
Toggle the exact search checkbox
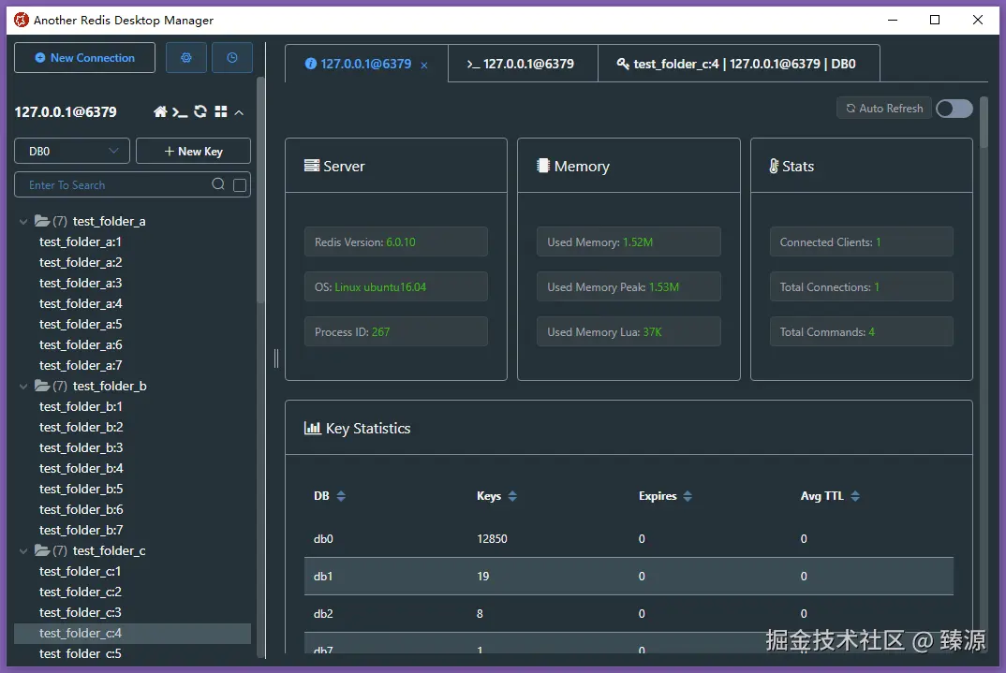tap(240, 185)
